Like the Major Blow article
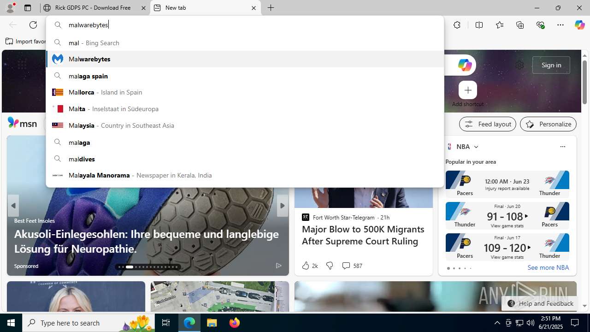Viewport: 590px width, 332px height. 309,266
